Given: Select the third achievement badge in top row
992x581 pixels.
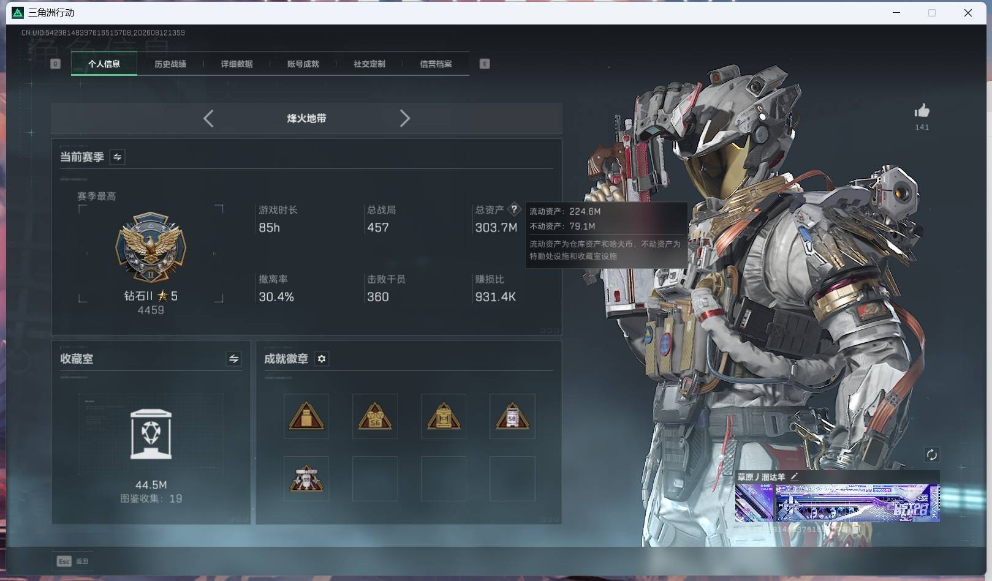Looking at the screenshot, I should click(444, 416).
